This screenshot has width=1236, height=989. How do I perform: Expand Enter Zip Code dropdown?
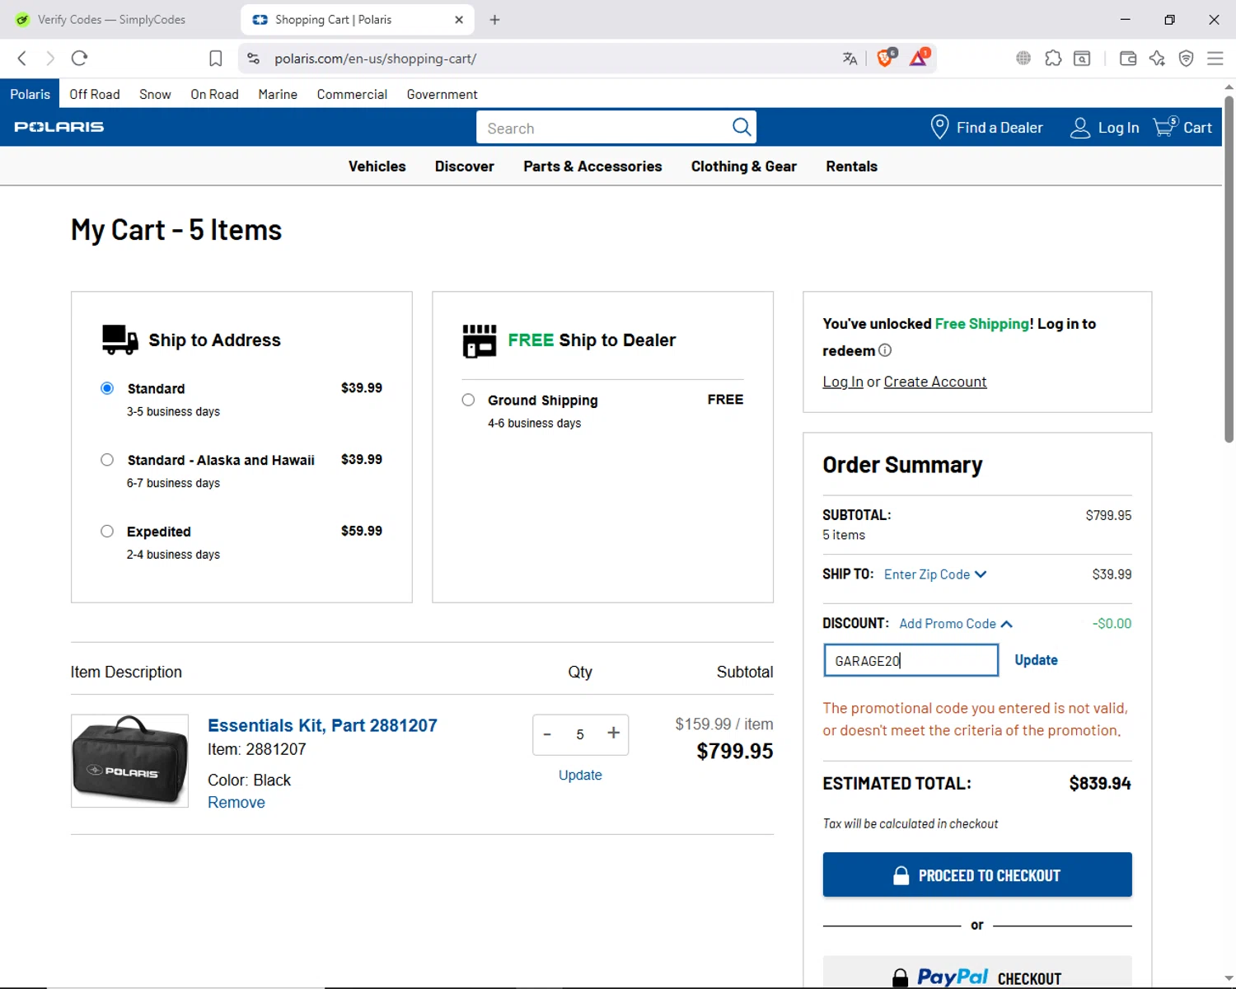[x=935, y=574]
